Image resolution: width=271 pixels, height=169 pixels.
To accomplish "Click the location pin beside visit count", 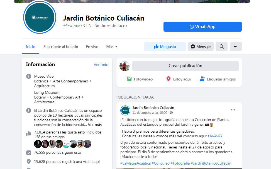I will [x=28, y=162].
